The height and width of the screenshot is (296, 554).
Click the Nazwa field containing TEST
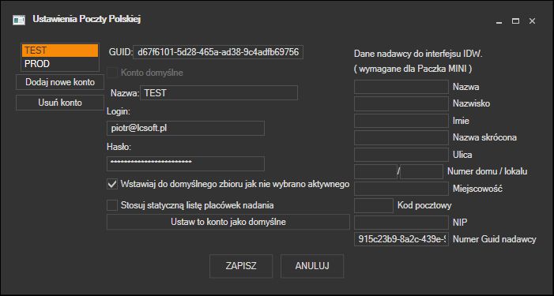pyautogui.click(x=219, y=93)
